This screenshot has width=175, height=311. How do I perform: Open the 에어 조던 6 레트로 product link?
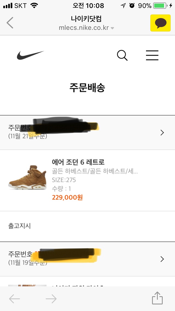point(78,162)
